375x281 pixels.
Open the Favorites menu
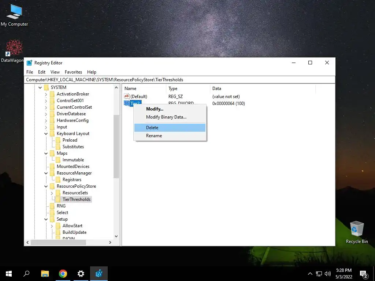(73, 72)
